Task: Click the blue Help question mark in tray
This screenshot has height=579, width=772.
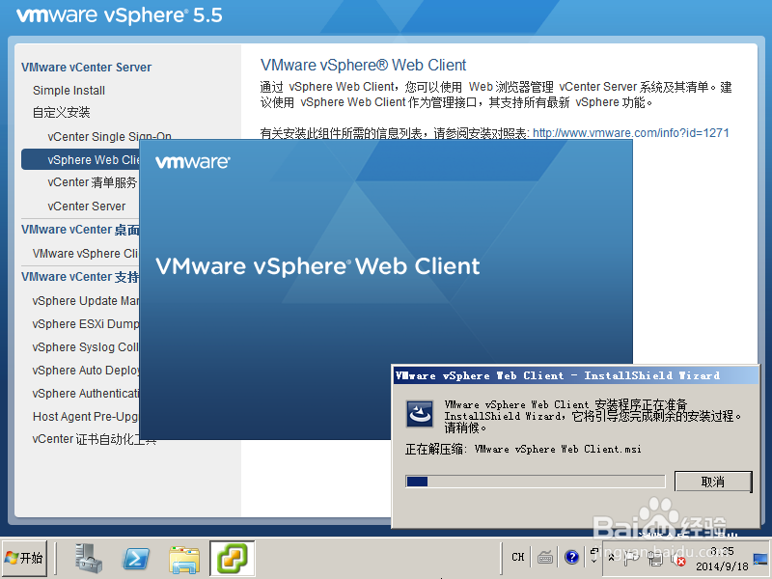Action: click(571, 557)
